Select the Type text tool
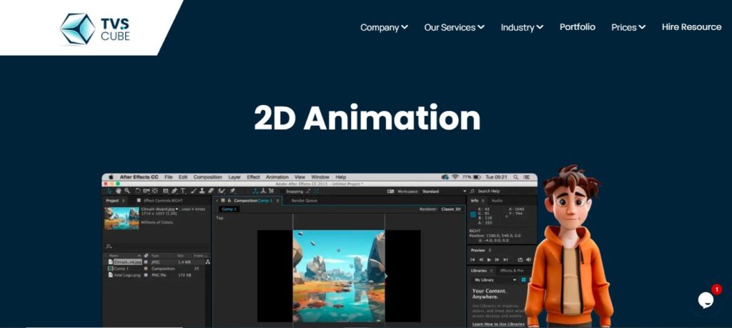 click(184, 191)
